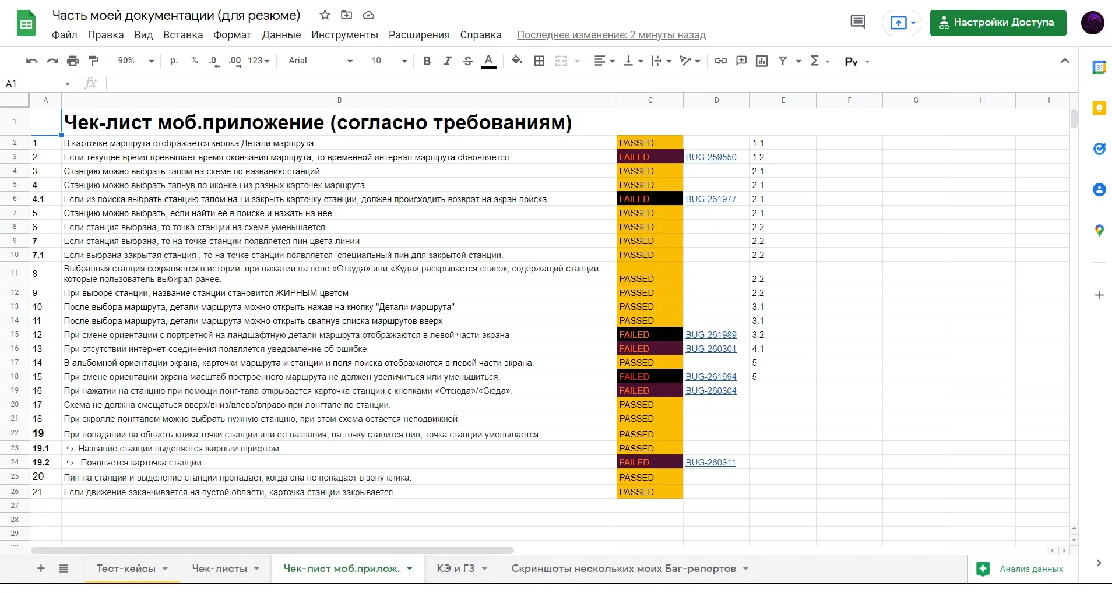Open the comment history icon

pyautogui.click(x=858, y=23)
